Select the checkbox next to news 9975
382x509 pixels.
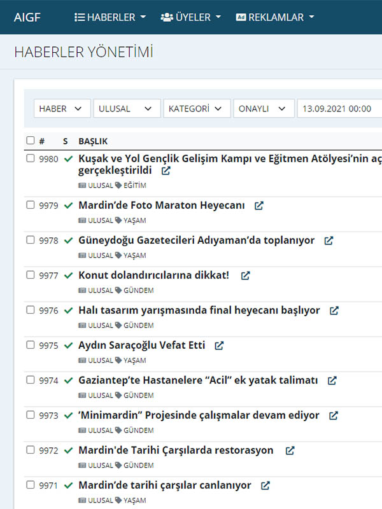pos(29,344)
